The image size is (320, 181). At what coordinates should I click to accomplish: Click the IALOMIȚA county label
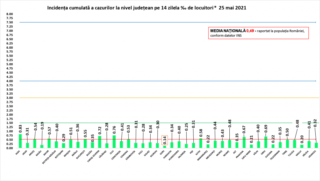pyautogui.click(x=182, y=154)
